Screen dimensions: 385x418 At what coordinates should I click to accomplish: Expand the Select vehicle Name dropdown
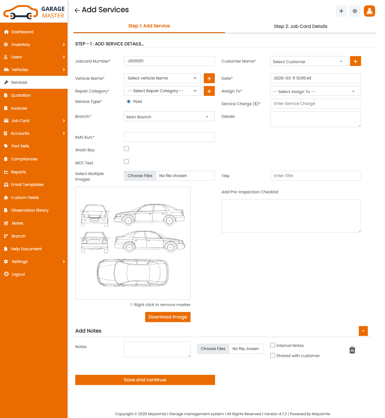pyautogui.click(x=162, y=78)
